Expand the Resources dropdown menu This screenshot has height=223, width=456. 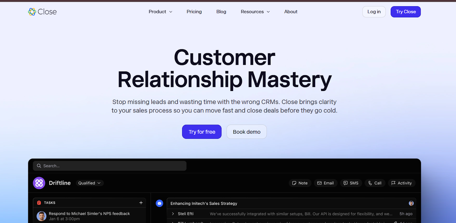[x=255, y=12]
